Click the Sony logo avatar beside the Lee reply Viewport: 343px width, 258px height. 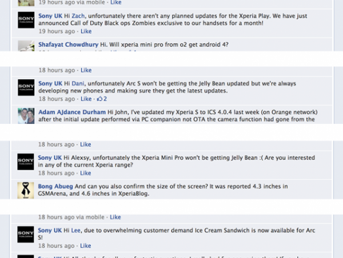tap(26, 235)
